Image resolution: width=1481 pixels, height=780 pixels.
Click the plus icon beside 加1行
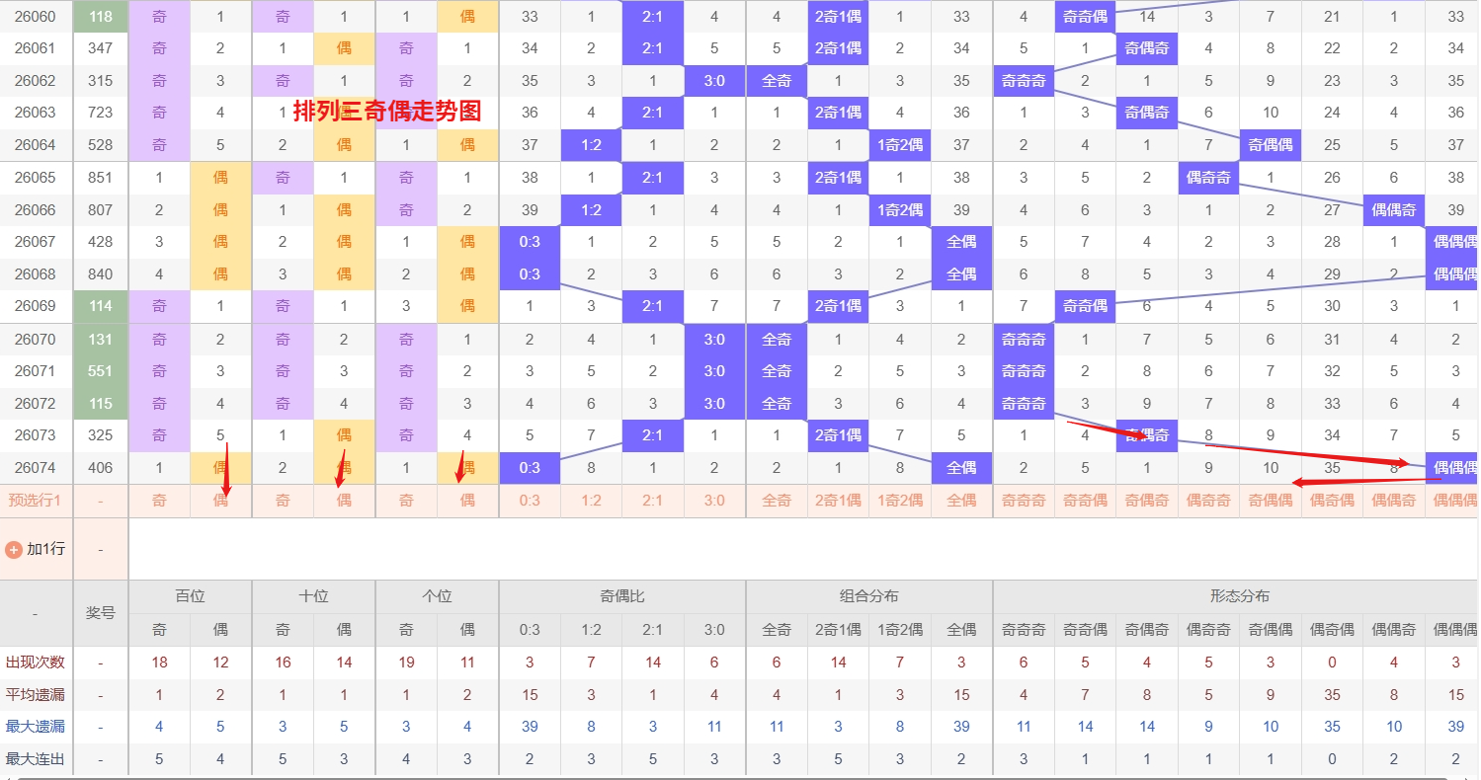pyautogui.click(x=14, y=549)
